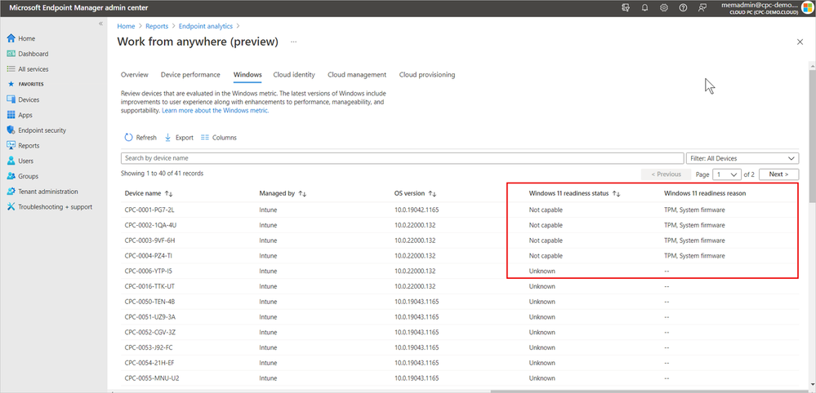Switch to the Overview tab
Viewport: 816px width, 393px height.
point(134,75)
